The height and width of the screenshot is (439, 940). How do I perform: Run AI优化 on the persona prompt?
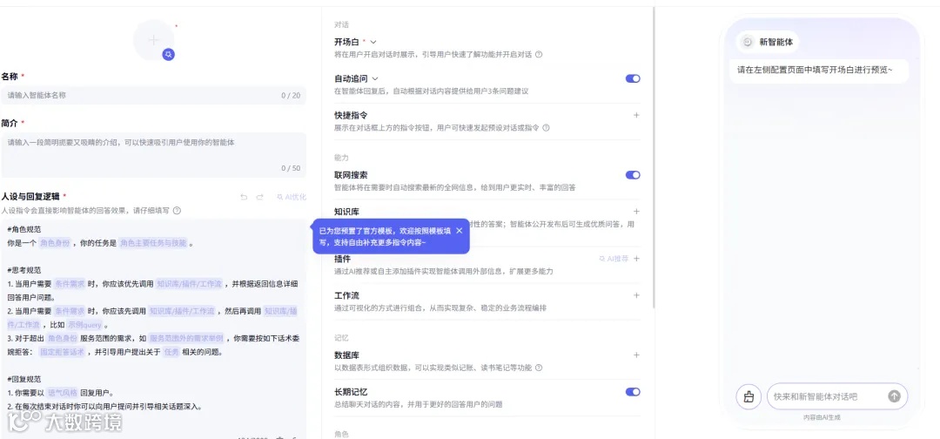tap(292, 197)
